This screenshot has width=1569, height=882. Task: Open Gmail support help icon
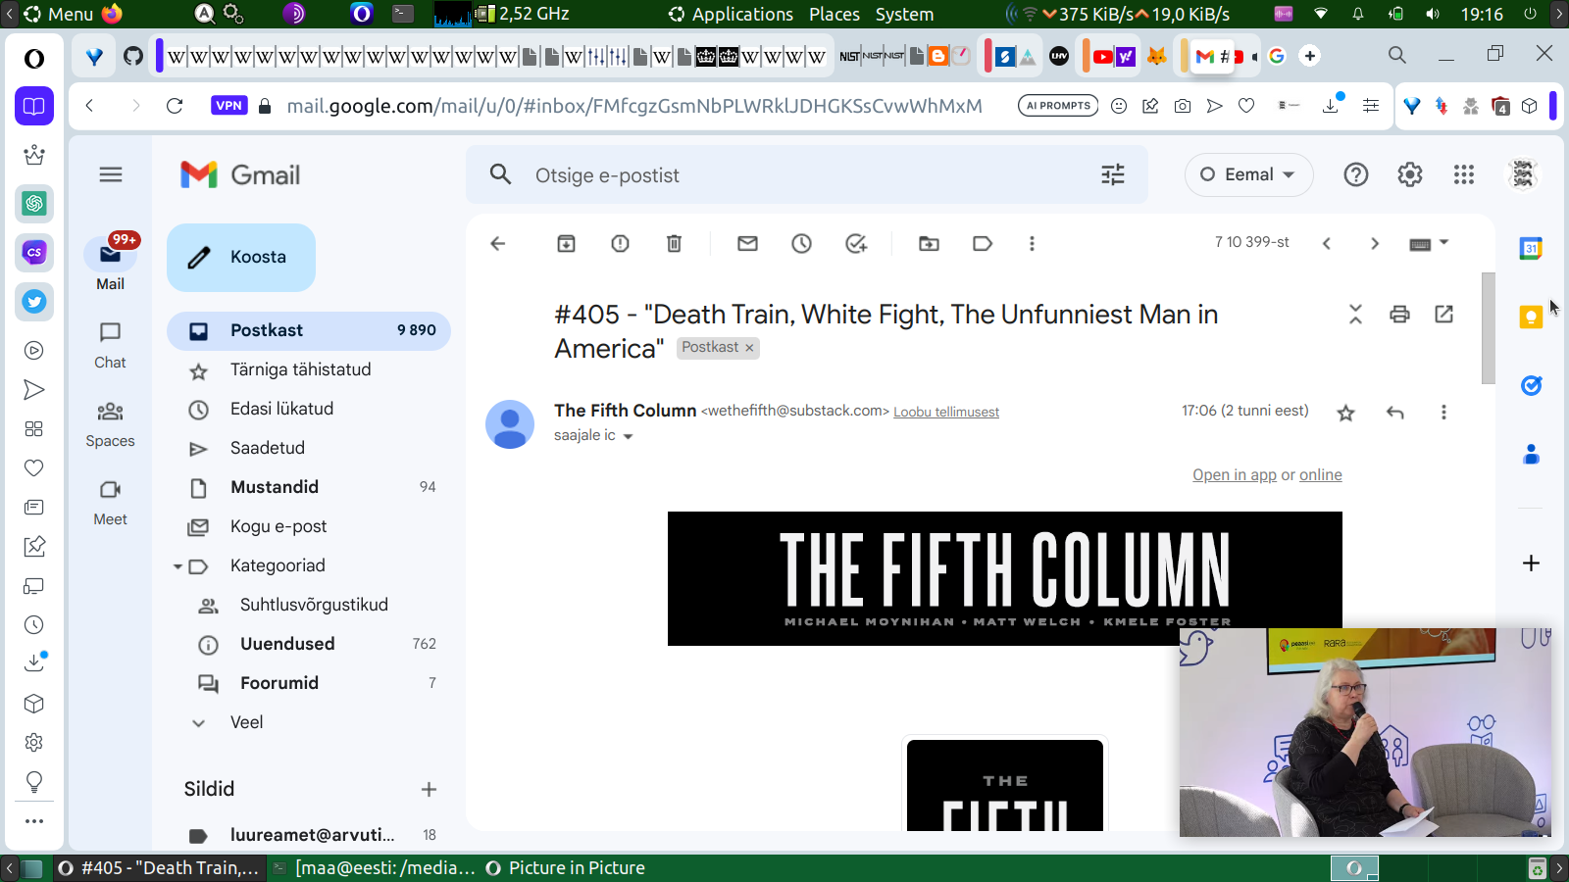[x=1356, y=175]
